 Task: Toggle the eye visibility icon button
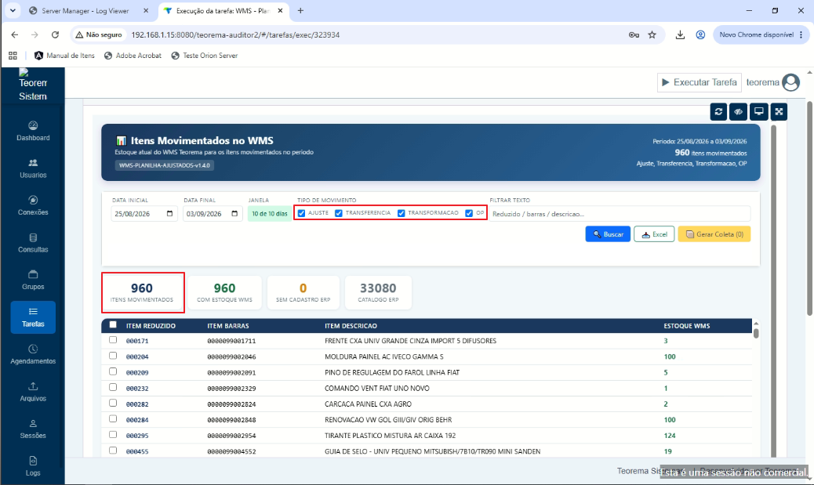pyautogui.click(x=738, y=111)
